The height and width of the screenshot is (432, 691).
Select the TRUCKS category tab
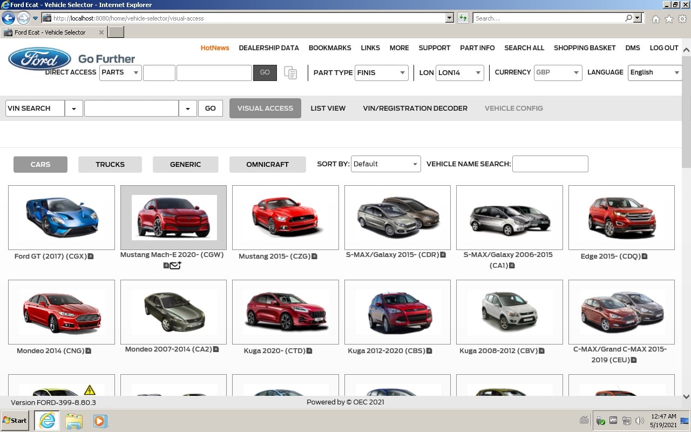[x=110, y=164]
